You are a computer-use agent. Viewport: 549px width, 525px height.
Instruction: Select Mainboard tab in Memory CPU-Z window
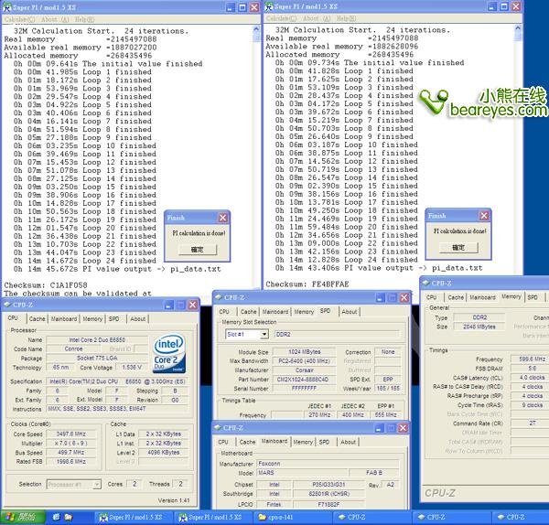[x=482, y=297]
